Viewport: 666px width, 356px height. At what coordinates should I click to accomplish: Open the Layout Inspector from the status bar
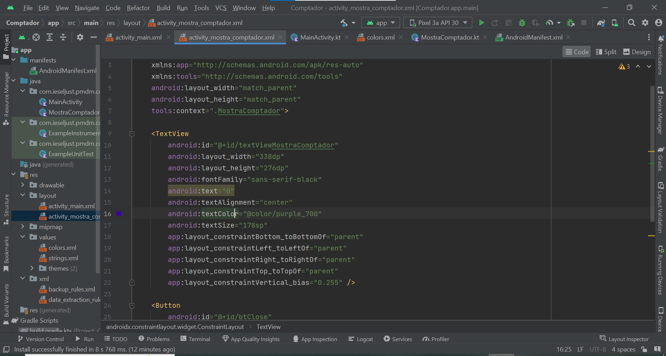(628, 339)
